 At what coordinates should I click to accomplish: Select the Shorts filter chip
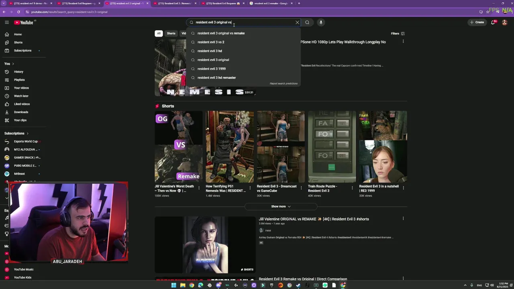tap(171, 33)
